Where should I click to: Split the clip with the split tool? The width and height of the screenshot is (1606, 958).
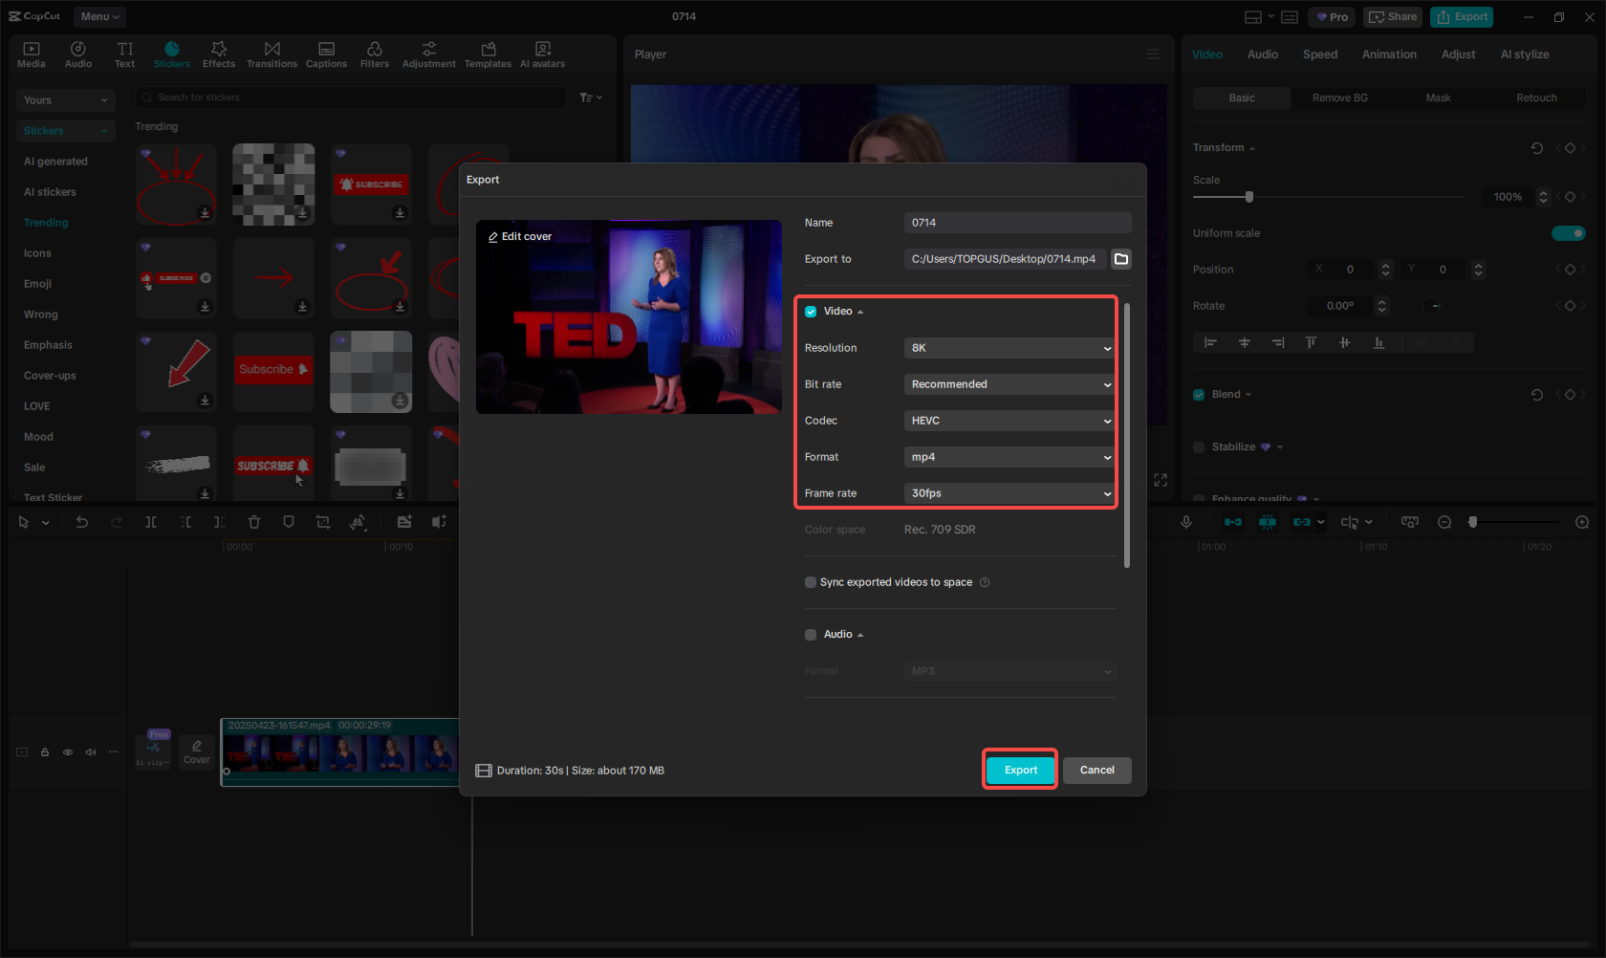[x=150, y=522]
